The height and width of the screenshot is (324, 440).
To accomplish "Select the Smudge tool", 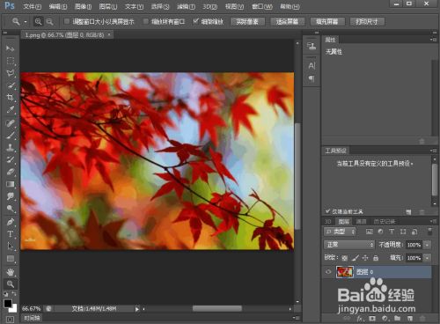I will click(x=11, y=196).
